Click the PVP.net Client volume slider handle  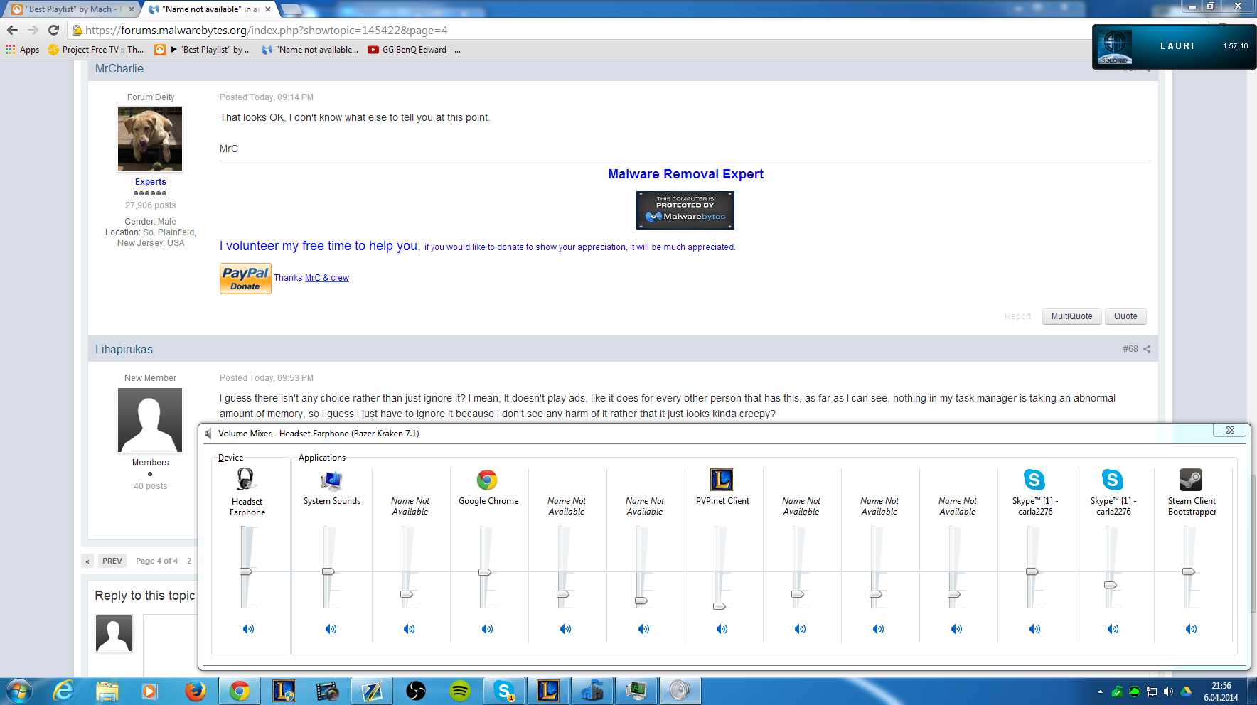[720, 606]
